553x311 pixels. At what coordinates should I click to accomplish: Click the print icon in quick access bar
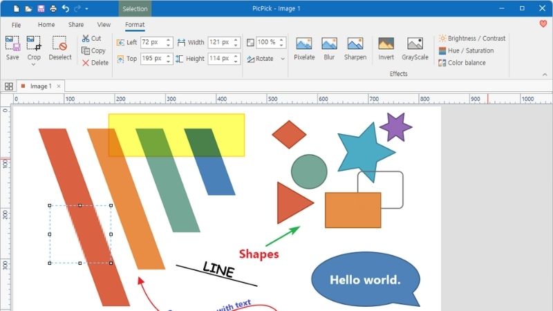click(53, 8)
